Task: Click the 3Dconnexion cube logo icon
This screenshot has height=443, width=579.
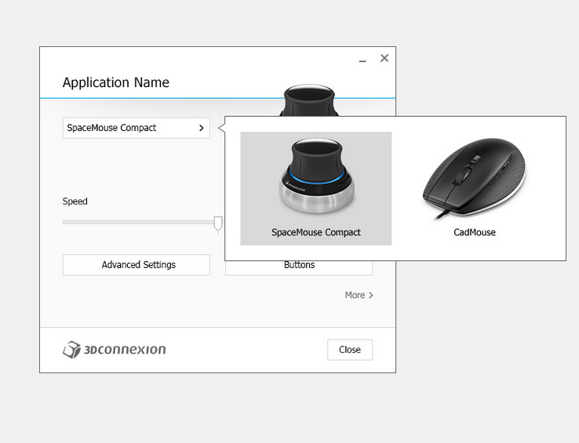Action: (x=71, y=350)
